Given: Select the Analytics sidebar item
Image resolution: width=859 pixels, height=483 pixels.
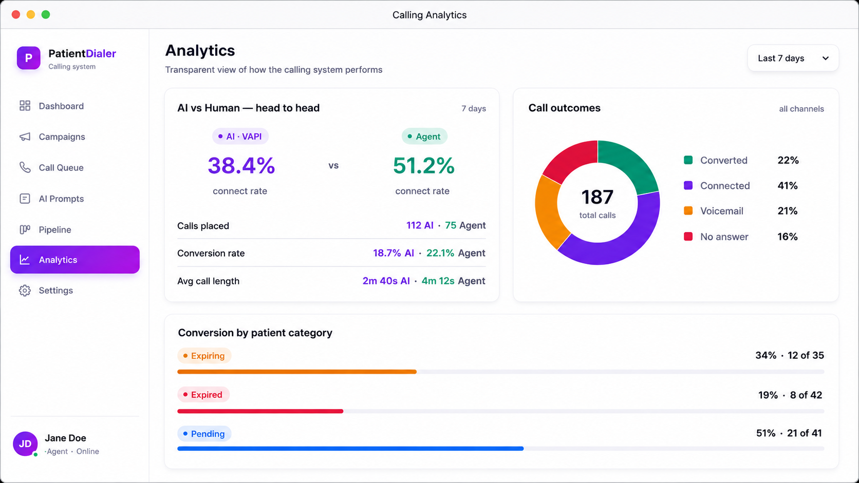Looking at the screenshot, I should [74, 260].
